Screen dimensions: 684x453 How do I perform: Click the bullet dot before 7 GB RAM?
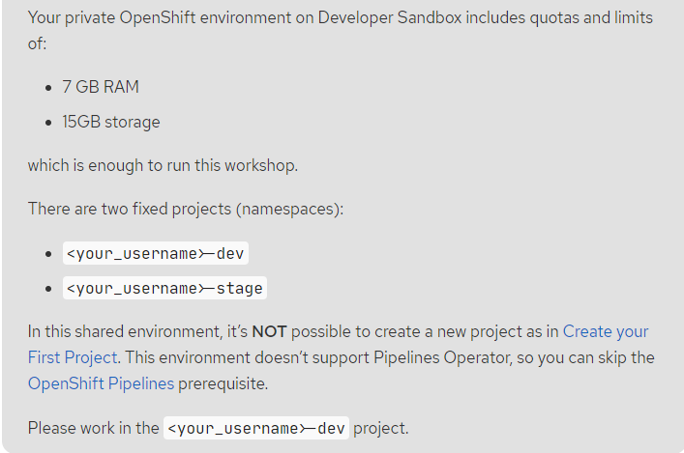click(48, 88)
